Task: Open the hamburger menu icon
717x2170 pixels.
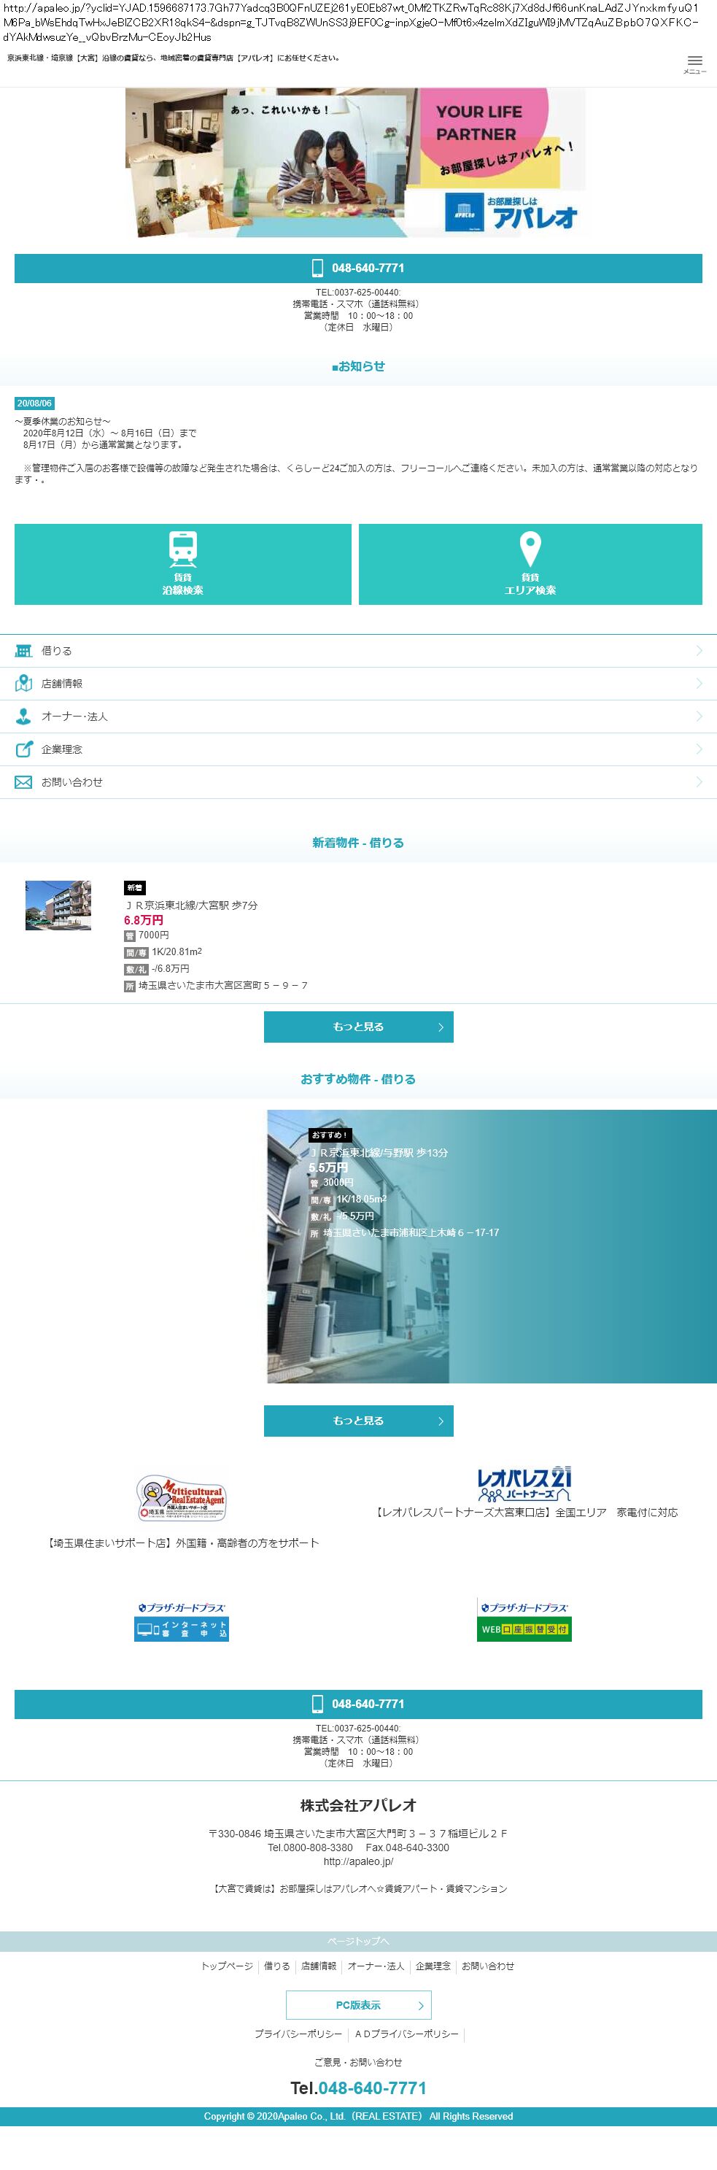Action: pos(694,63)
